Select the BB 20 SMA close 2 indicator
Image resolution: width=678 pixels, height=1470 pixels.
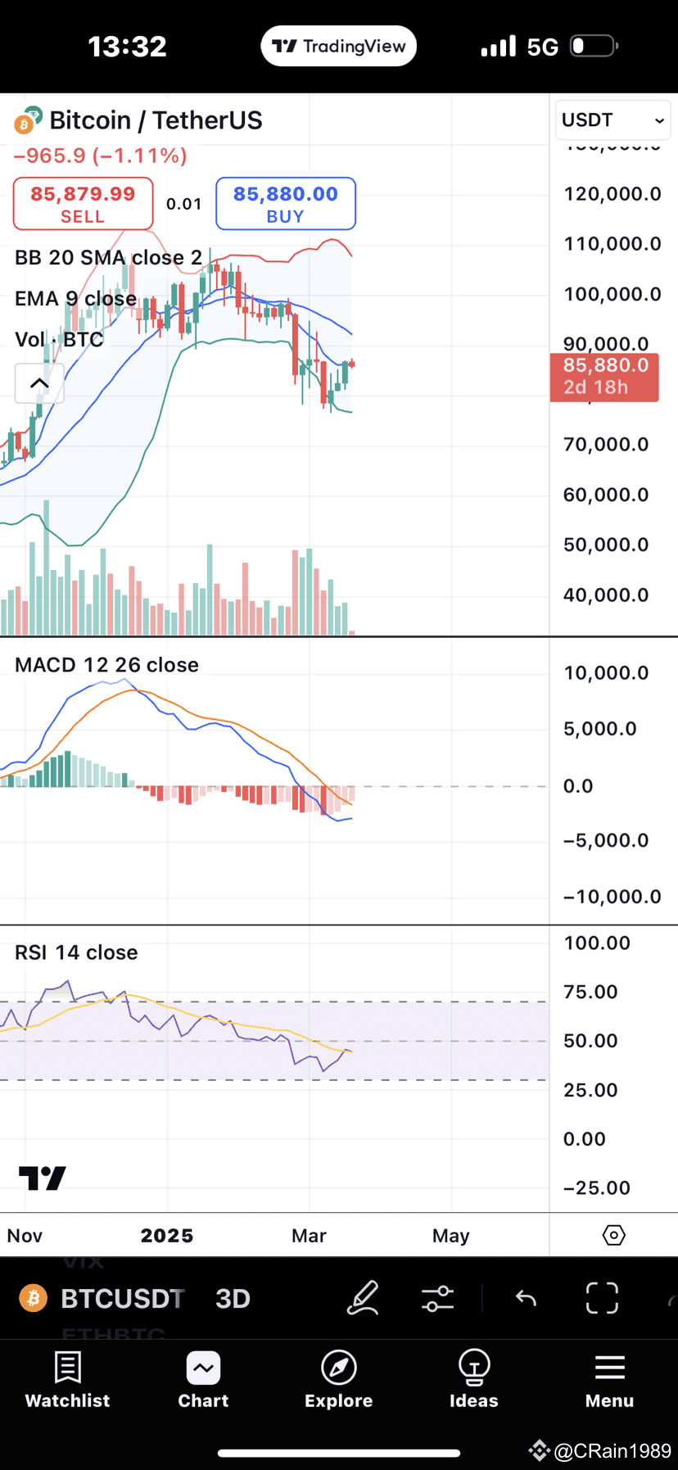(x=108, y=258)
